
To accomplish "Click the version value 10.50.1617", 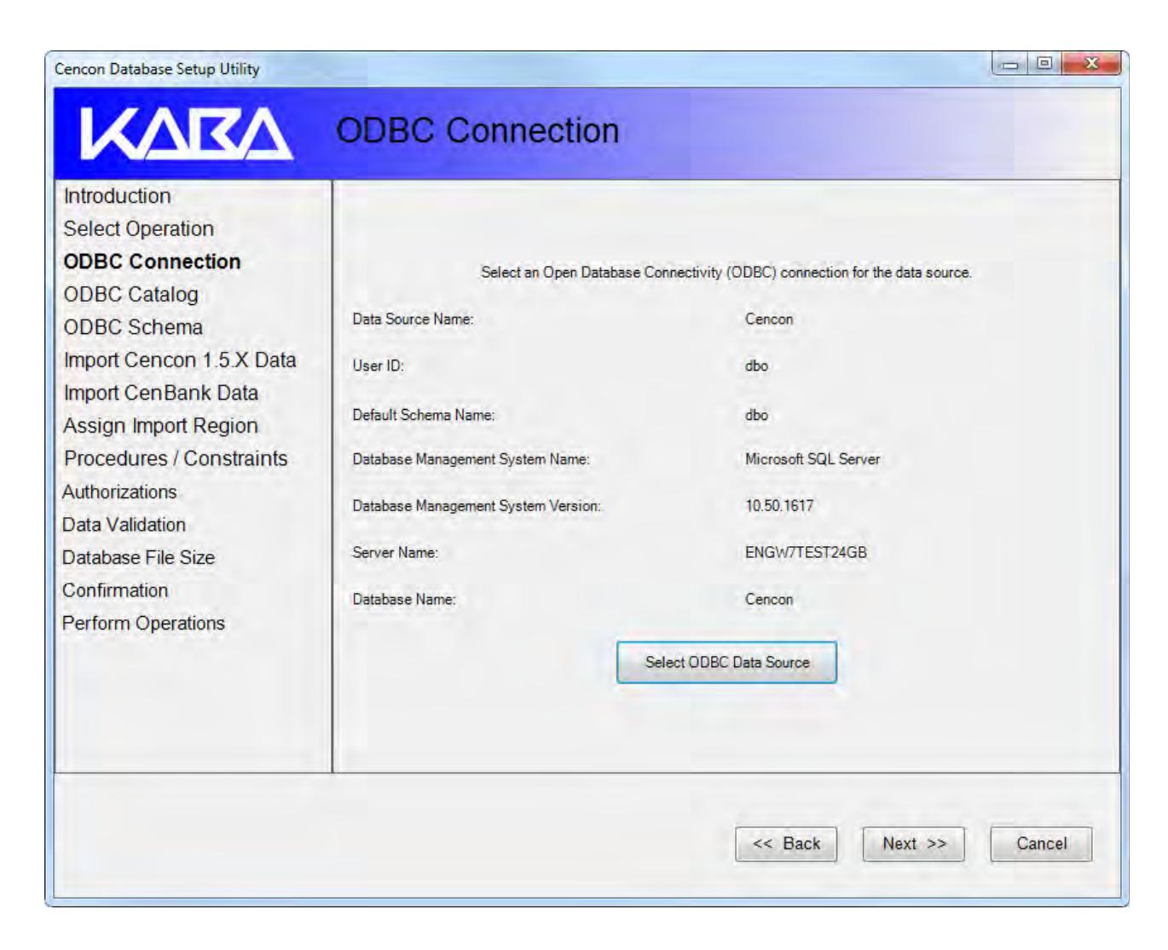I will click(779, 506).
